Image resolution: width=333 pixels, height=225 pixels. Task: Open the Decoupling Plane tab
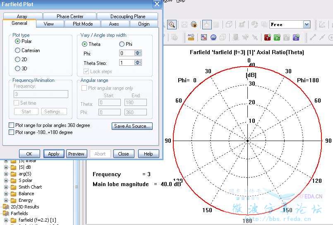pos(128,17)
